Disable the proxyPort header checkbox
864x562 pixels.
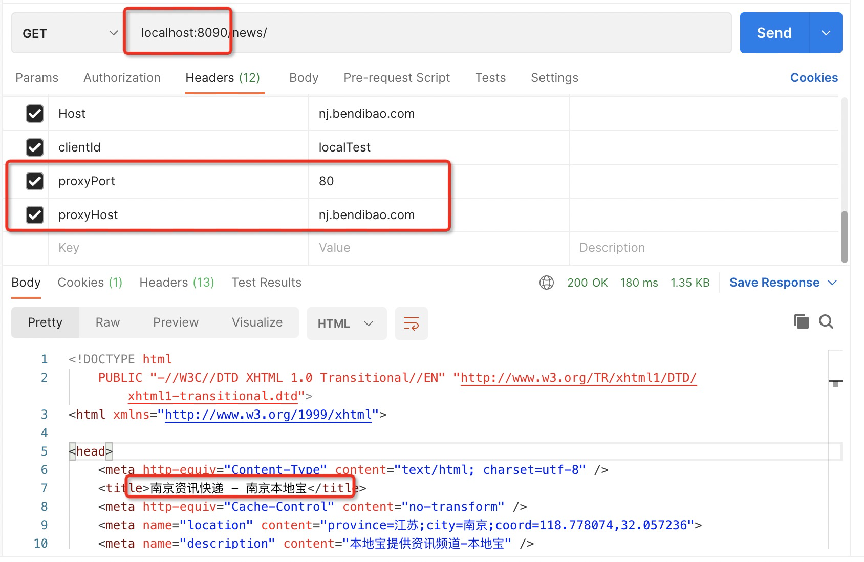pyautogui.click(x=35, y=181)
